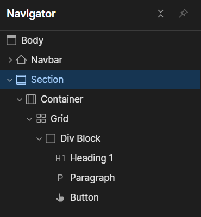The height and width of the screenshot is (217, 201).
Task: Collapse the Section tree item
Action: pos(10,80)
